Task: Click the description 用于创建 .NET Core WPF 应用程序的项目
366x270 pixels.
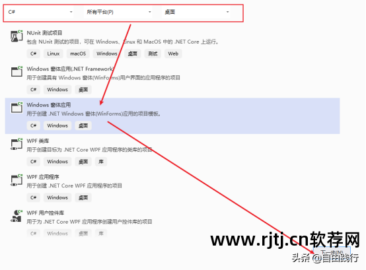Action: 74,186
